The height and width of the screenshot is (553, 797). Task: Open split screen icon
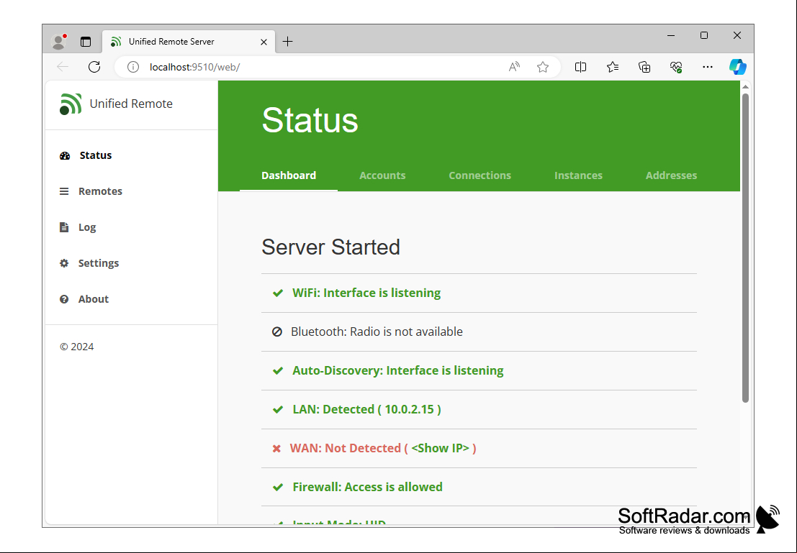580,67
